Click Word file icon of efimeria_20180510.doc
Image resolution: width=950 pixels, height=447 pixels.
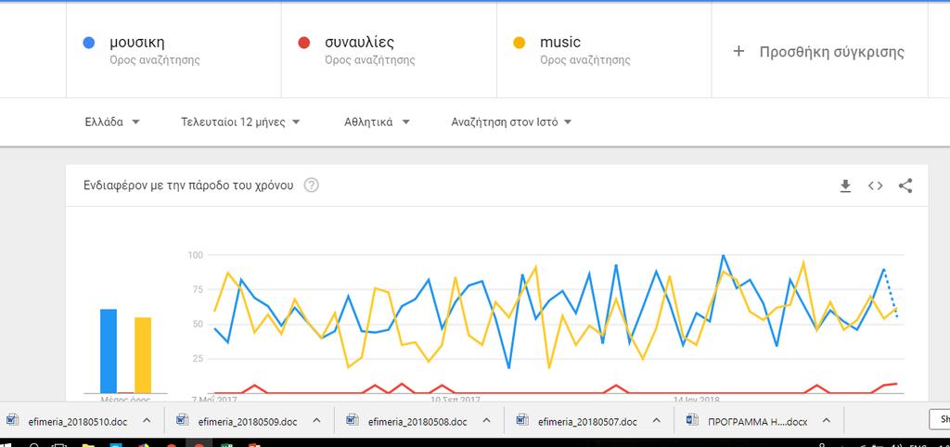[13, 420]
